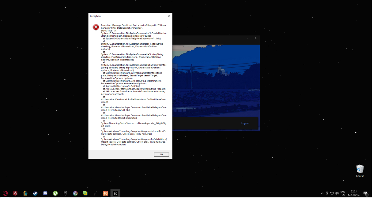Open BlueStacks from the taskbar

85,193
